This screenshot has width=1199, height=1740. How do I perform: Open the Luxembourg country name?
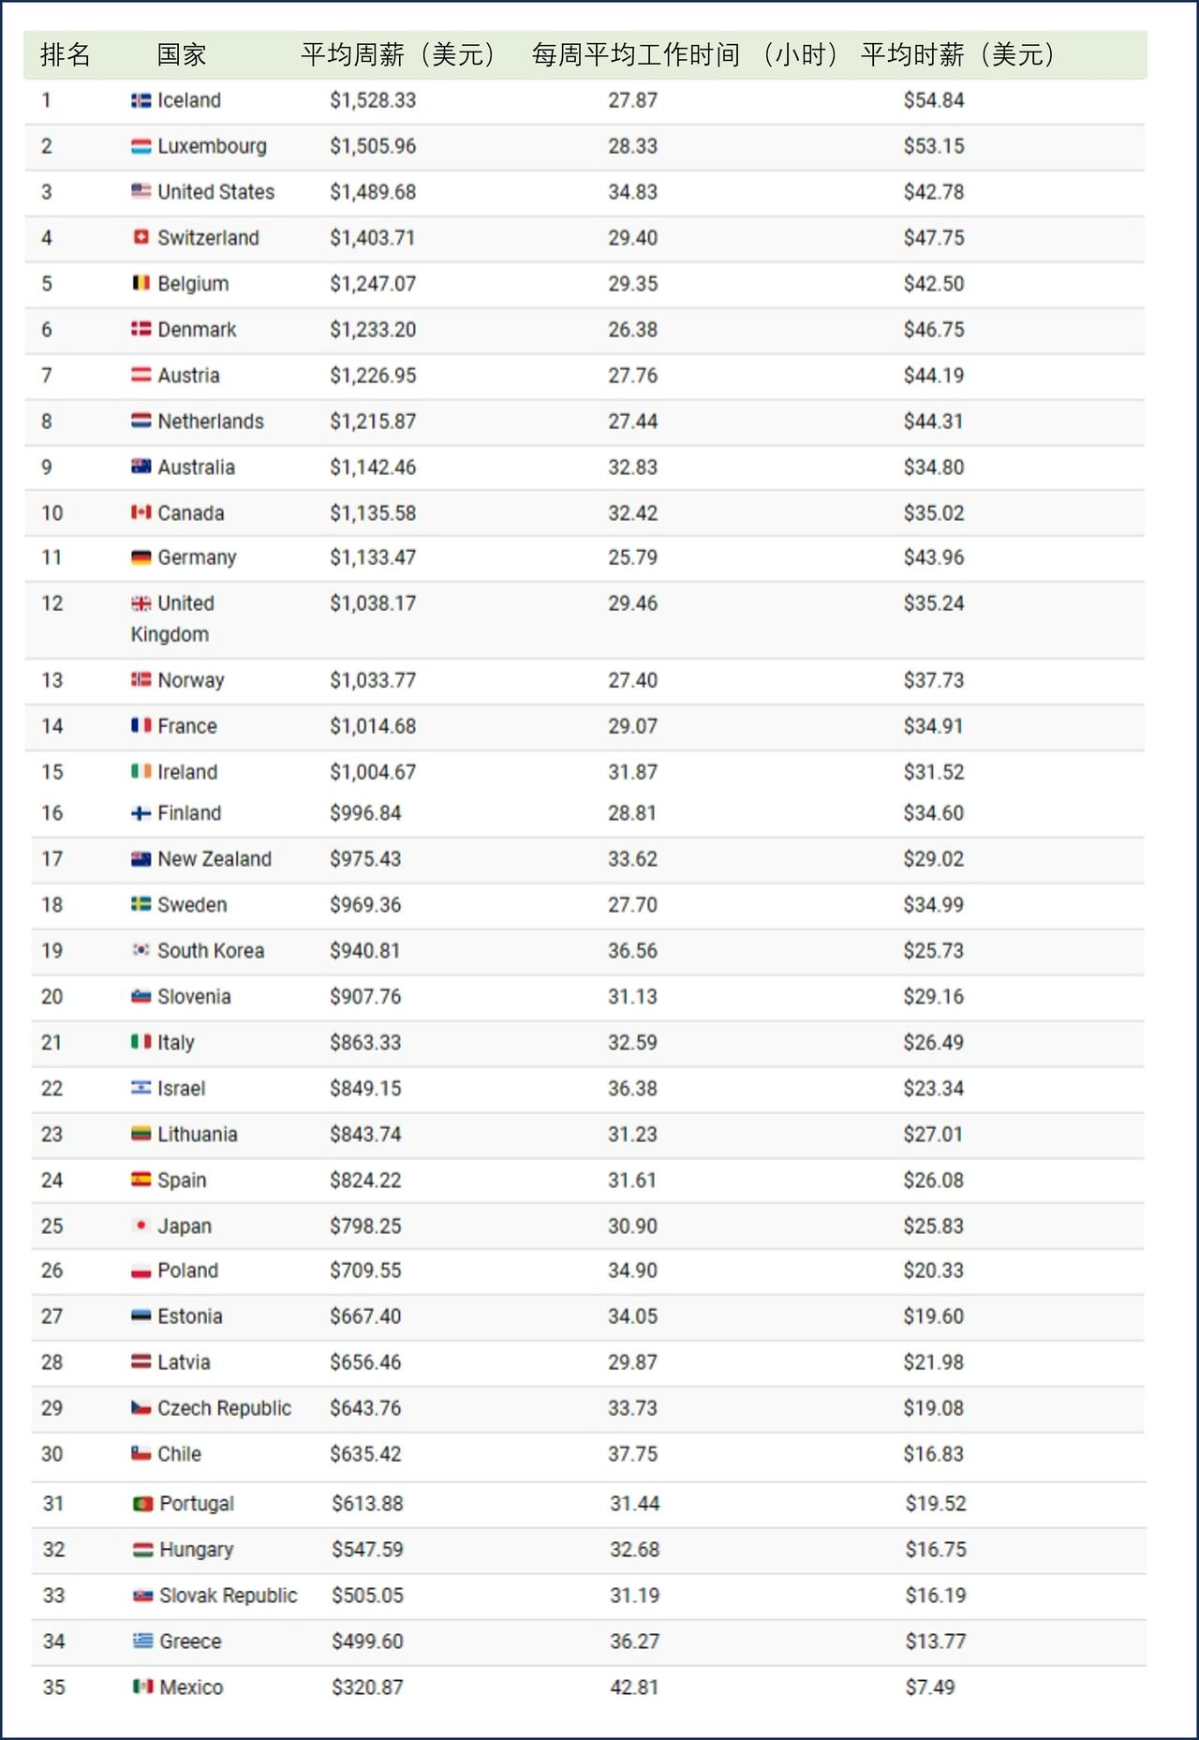212,146
